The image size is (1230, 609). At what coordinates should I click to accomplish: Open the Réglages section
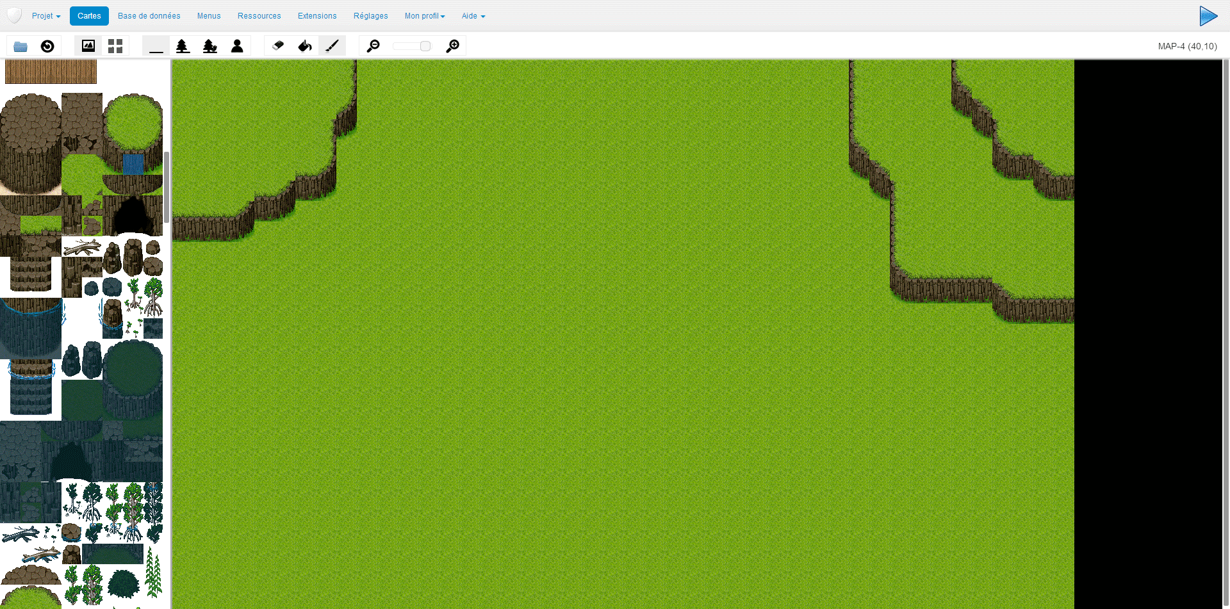coord(371,16)
